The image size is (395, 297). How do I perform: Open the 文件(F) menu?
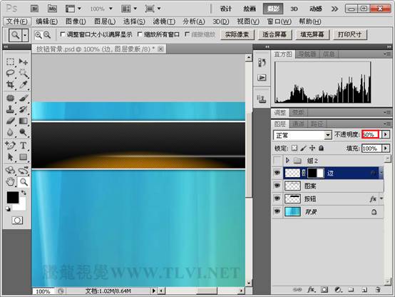(x=16, y=21)
